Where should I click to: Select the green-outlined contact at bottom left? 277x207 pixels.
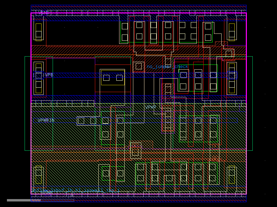coord(106,173)
